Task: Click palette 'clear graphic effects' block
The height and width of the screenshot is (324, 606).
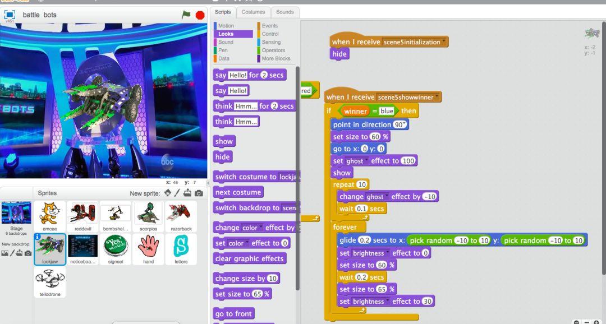Action: [x=249, y=259]
